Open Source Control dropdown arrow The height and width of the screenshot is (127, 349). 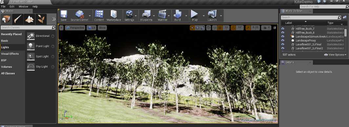click(90, 16)
